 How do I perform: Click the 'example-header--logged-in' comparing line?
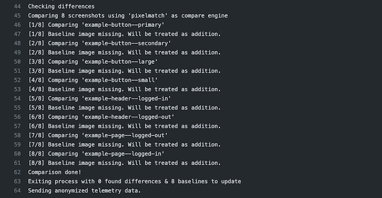(x=99, y=99)
